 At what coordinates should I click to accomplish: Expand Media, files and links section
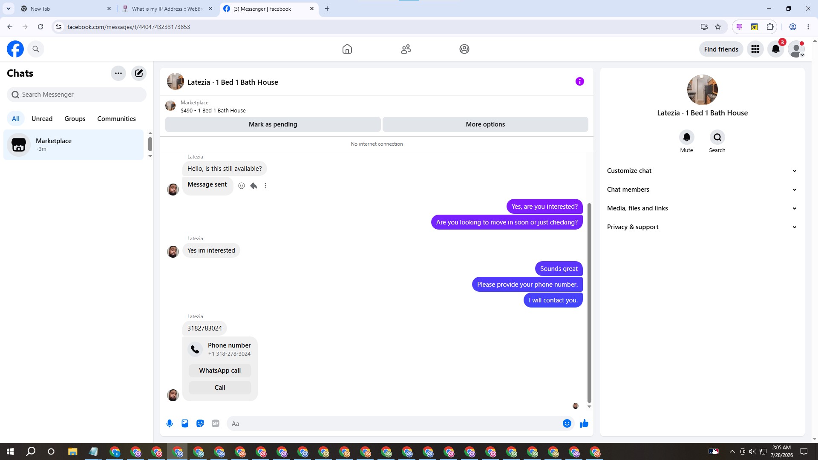click(702, 208)
